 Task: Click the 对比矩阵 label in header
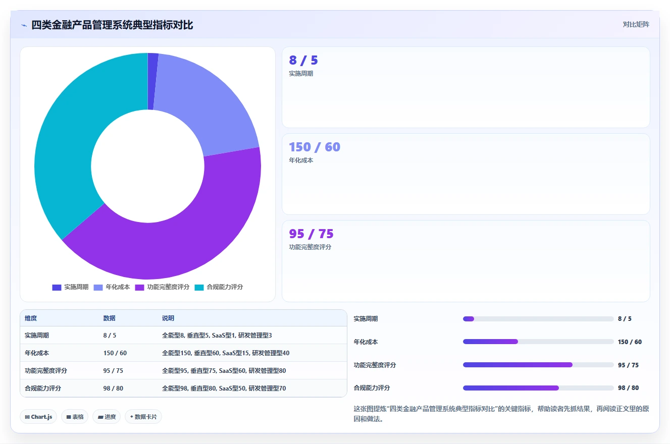tap(636, 24)
